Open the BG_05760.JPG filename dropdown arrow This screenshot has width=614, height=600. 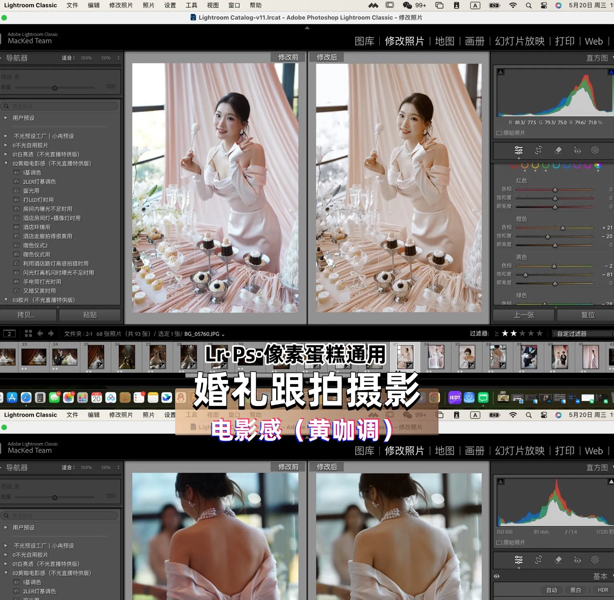click(x=223, y=334)
